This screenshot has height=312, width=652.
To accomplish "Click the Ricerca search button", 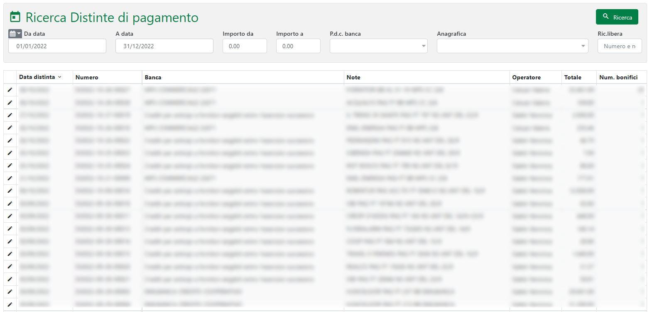I will pos(617,17).
